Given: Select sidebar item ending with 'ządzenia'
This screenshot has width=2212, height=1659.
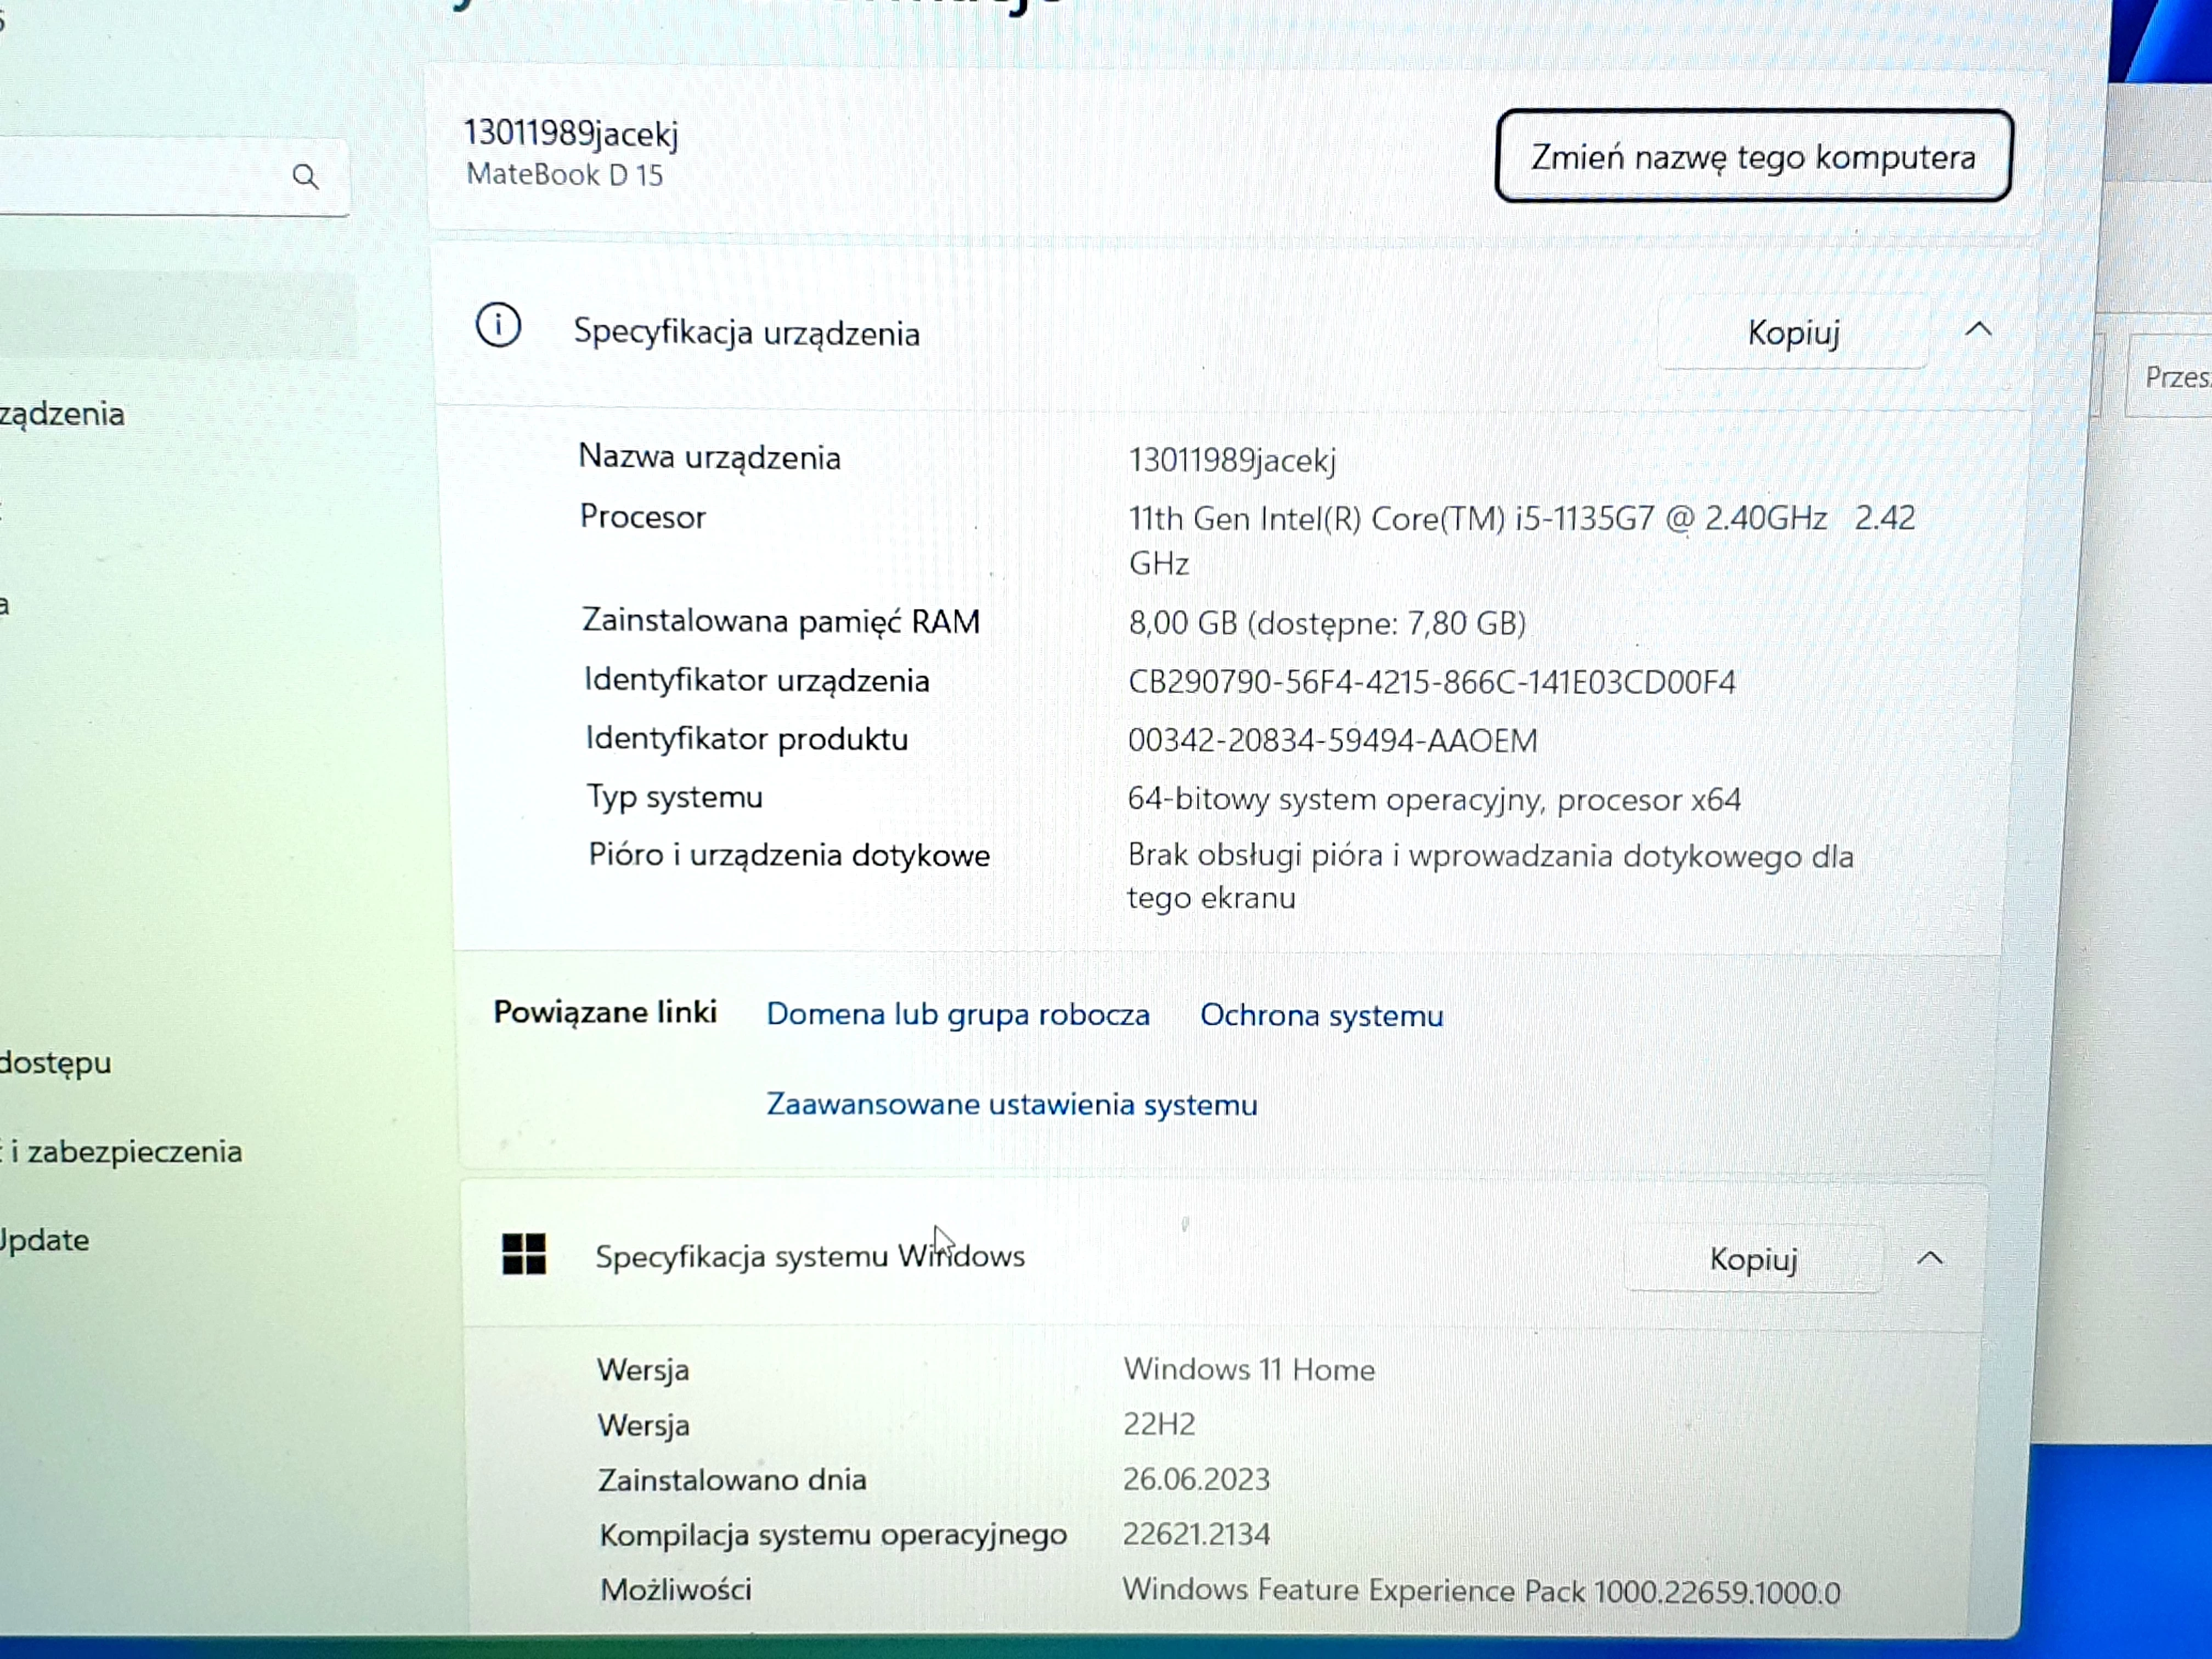Looking at the screenshot, I should tap(62, 414).
